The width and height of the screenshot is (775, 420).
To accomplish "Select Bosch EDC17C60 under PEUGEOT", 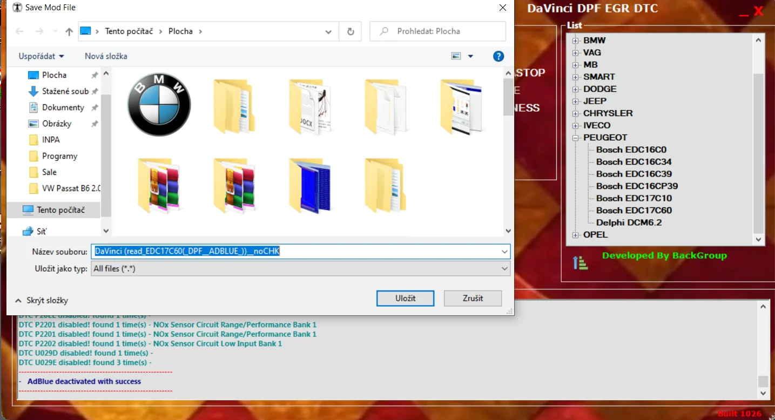I will pyautogui.click(x=634, y=210).
